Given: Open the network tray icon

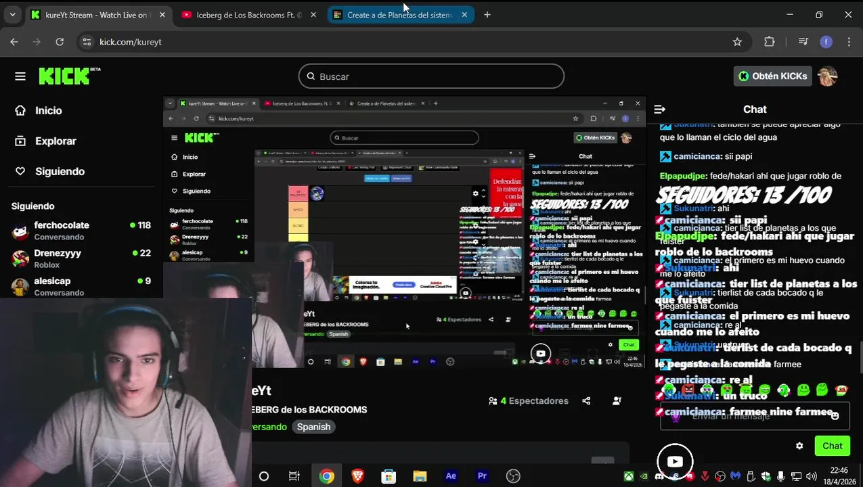Looking at the screenshot, I should click(x=796, y=476).
